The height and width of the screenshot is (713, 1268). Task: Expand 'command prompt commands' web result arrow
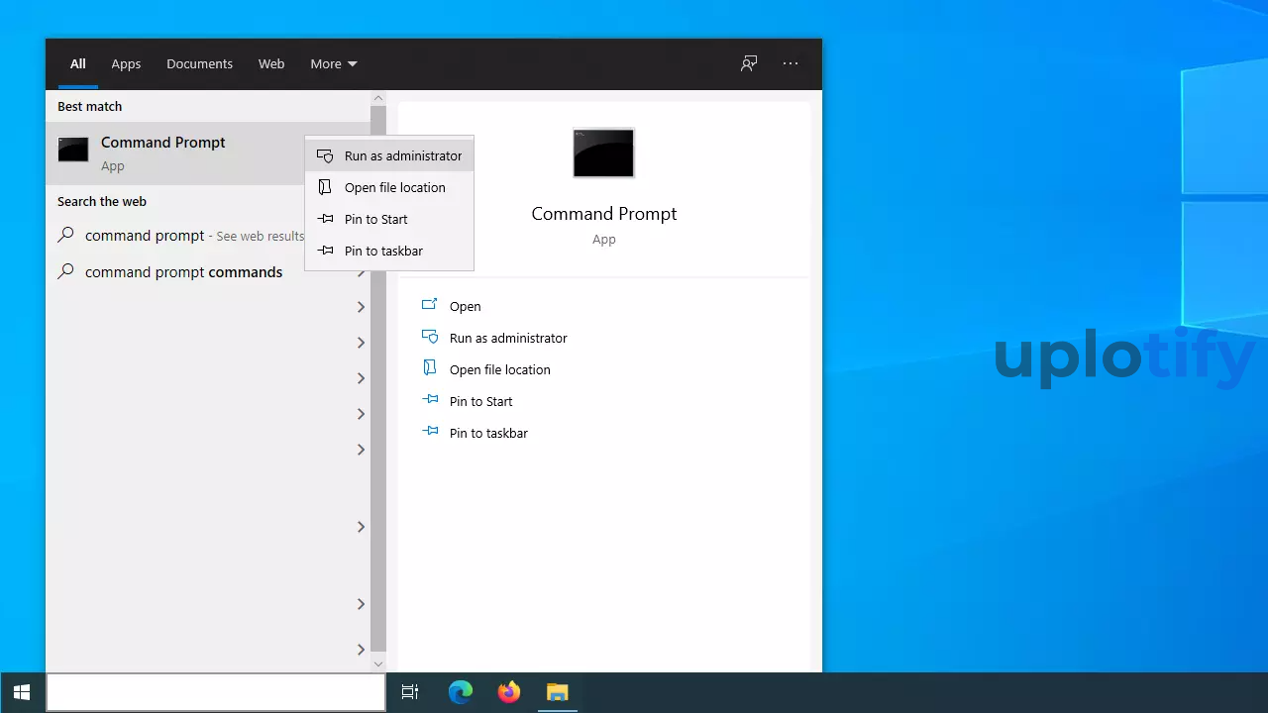coord(361,272)
